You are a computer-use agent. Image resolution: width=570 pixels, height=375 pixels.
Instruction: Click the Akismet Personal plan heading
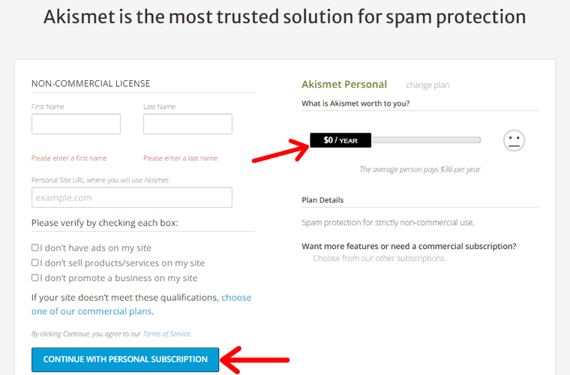344,85
